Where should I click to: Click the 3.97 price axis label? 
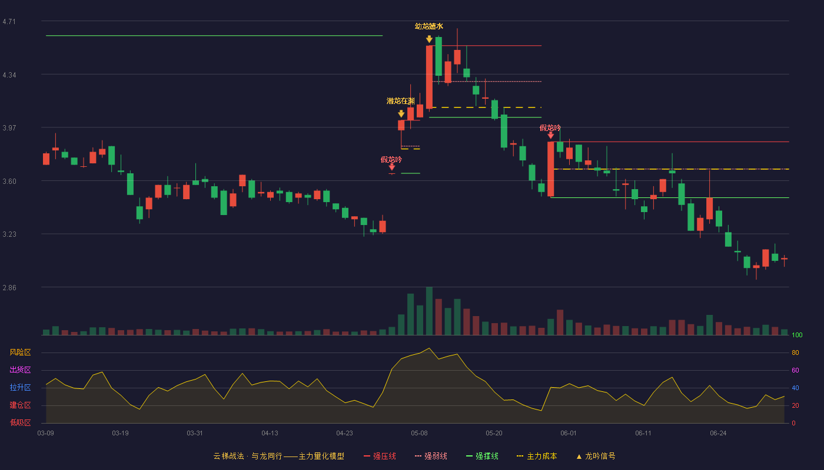point(9,128)
